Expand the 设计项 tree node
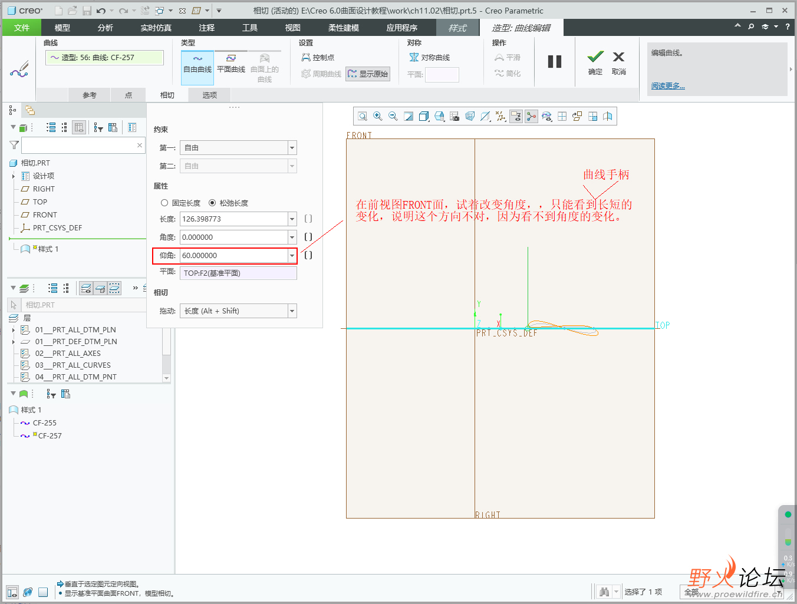Screen dimensions: 797x604 tap(14, 176)
